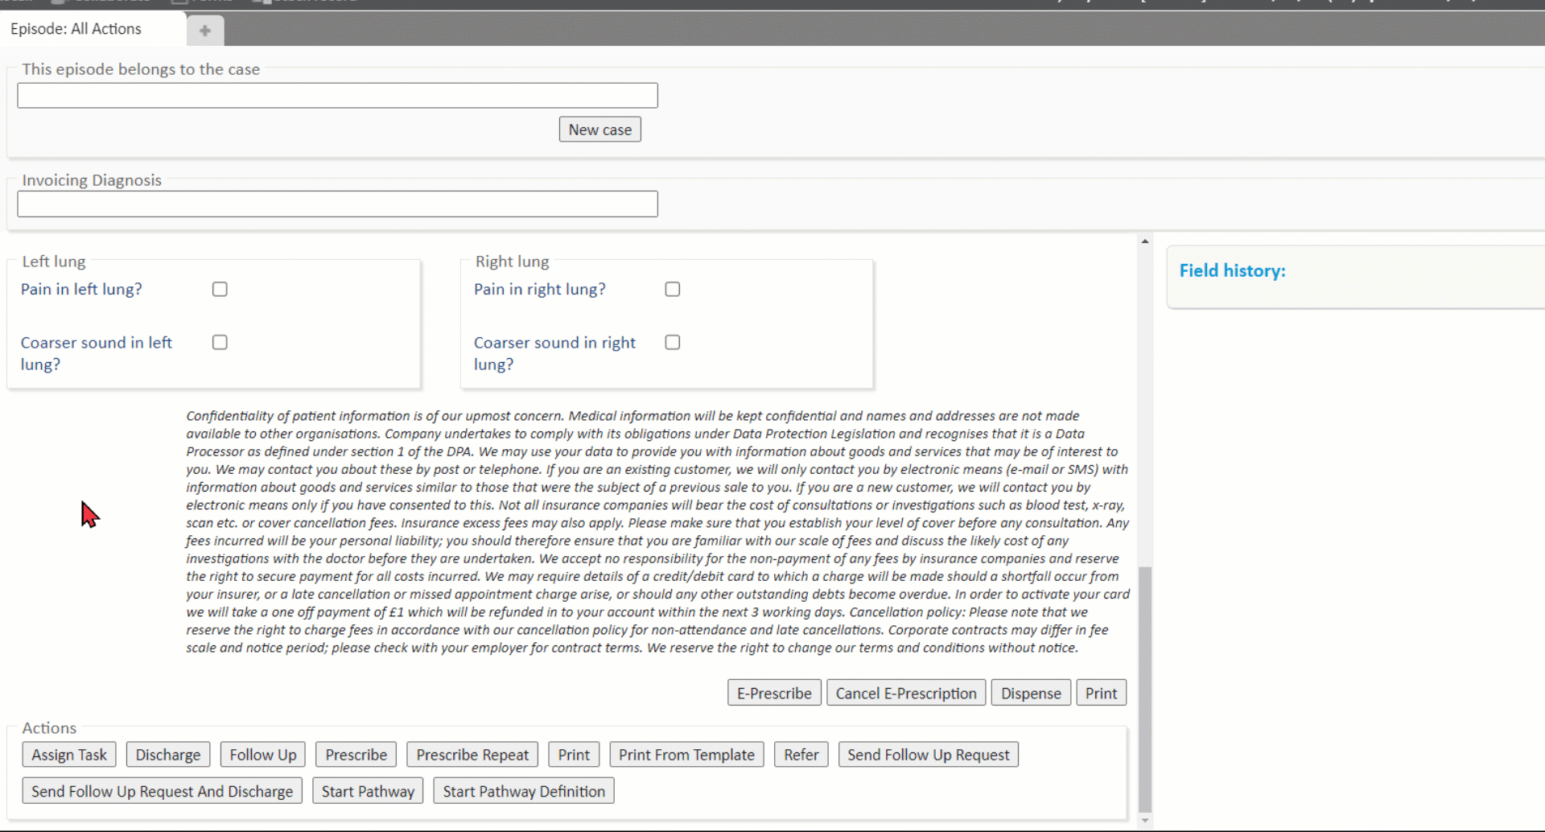Tick the 'Pain in left lung?' checkbox
This screenshot has height=832, width=1545.
tap(220, 289)
